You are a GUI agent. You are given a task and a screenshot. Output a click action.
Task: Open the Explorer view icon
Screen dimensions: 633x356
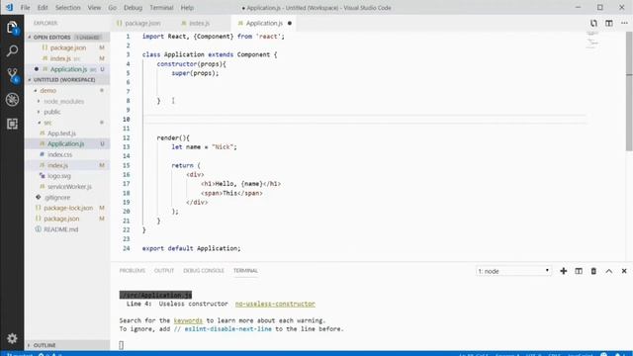point(12,28)
